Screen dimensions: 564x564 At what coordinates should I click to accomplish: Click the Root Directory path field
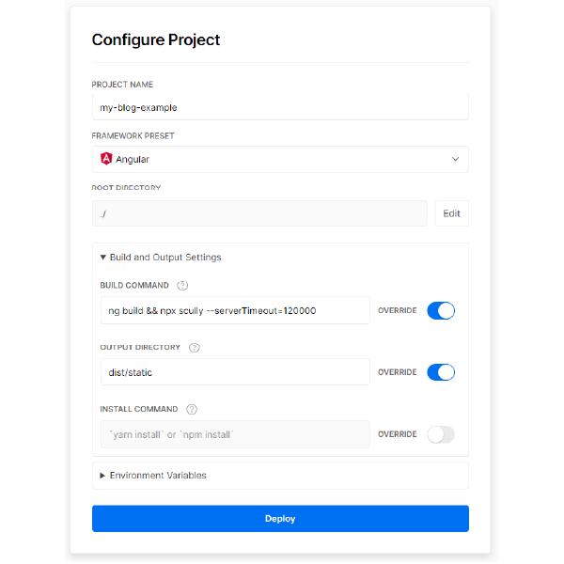point(259,213)
